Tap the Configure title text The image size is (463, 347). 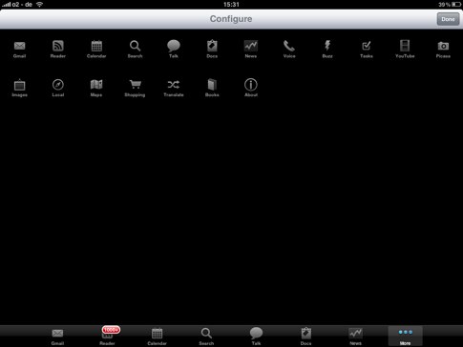(231, 19)
